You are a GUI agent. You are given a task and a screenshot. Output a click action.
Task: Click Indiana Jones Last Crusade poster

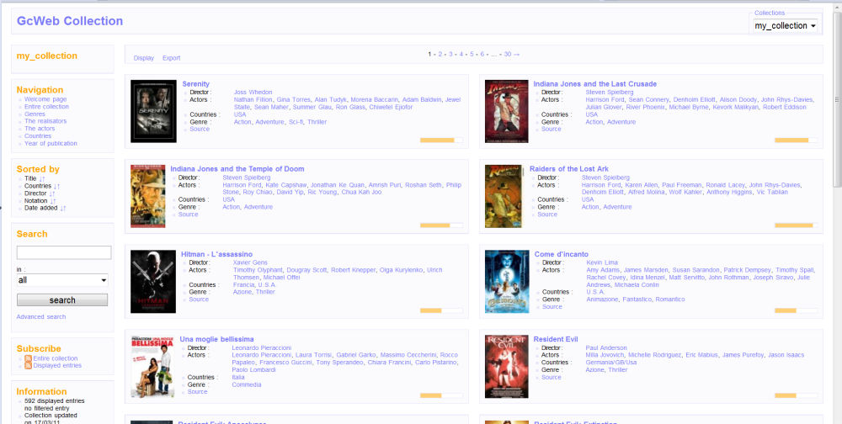coord(506,111)
